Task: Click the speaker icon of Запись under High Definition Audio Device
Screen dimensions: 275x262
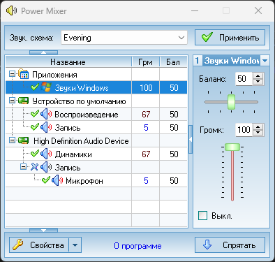Action: click(x=46, y=167)
